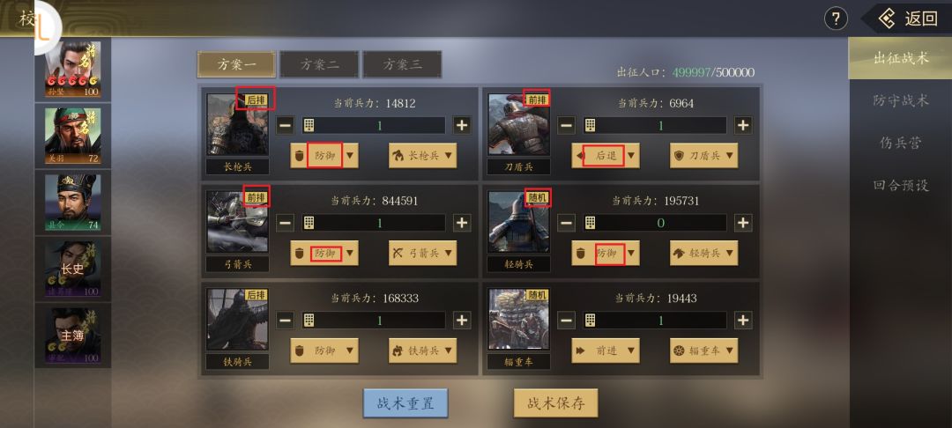
Task: Click plus icon for 长枪兵 troops
Action: (462, 125)
